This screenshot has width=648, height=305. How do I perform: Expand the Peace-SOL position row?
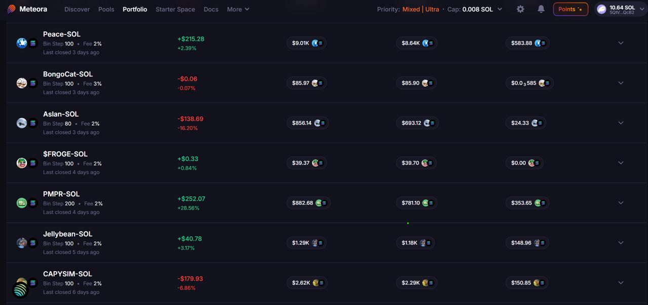coord(621,43)
